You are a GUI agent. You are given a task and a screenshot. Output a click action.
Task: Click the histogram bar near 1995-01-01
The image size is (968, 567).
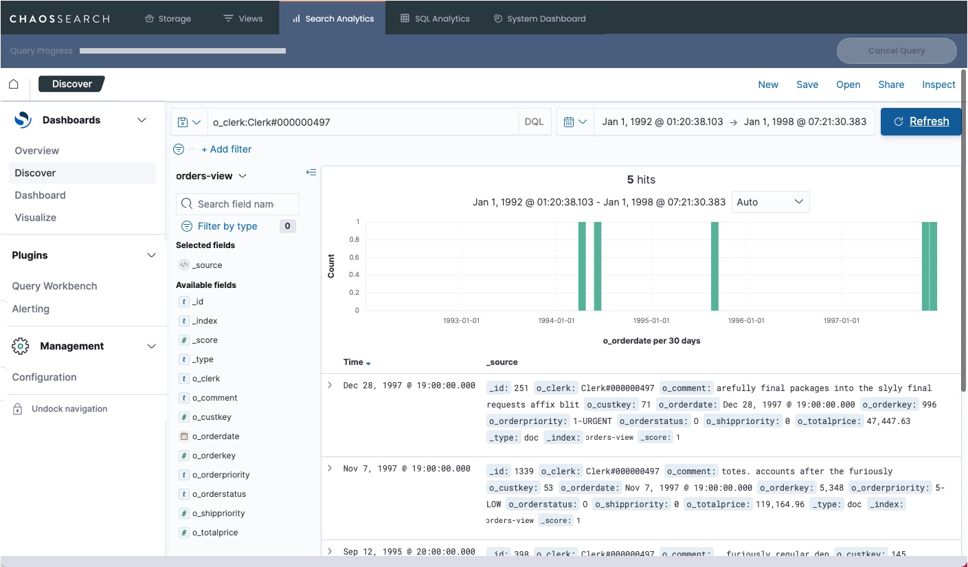coord(714,266)
